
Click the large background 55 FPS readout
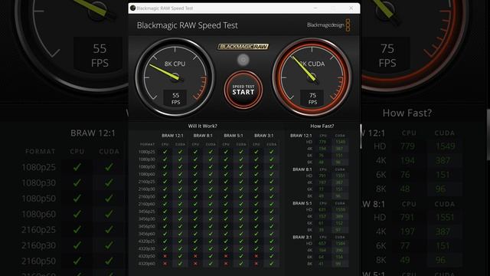tap(100, 55)
